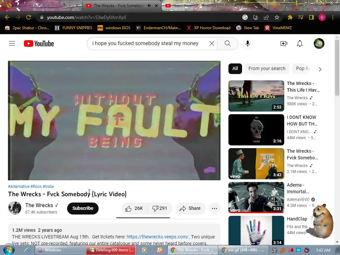
Task: Open the FUNNY SNIPPIES bookmark
Action: 73,28
